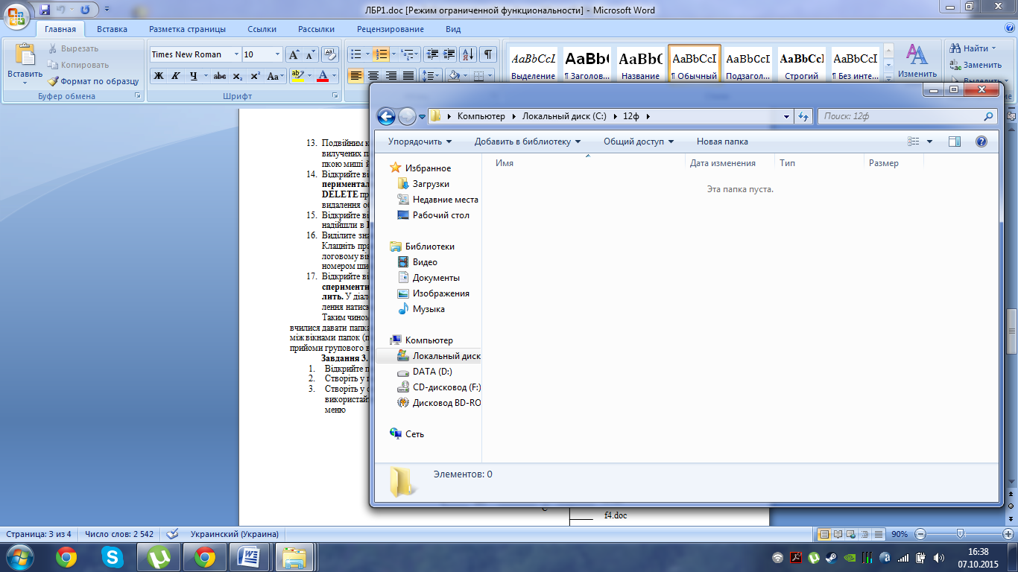Apply Format Painter (Формат по образцу)
1018x572 pixels.
click(93, 81)
